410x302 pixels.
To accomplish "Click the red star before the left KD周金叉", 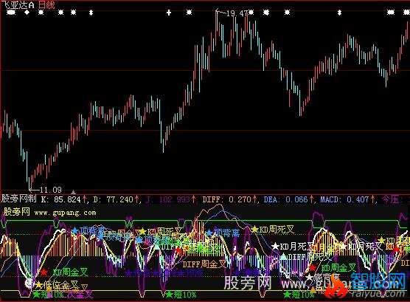I will pyautogui.click(x=44, y=272).
